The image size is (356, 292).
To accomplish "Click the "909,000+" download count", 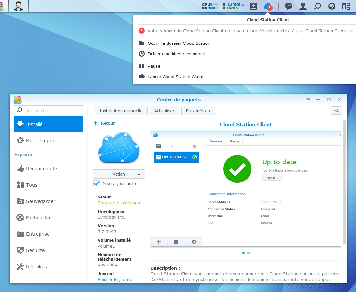I will click(x=108, y=265).
